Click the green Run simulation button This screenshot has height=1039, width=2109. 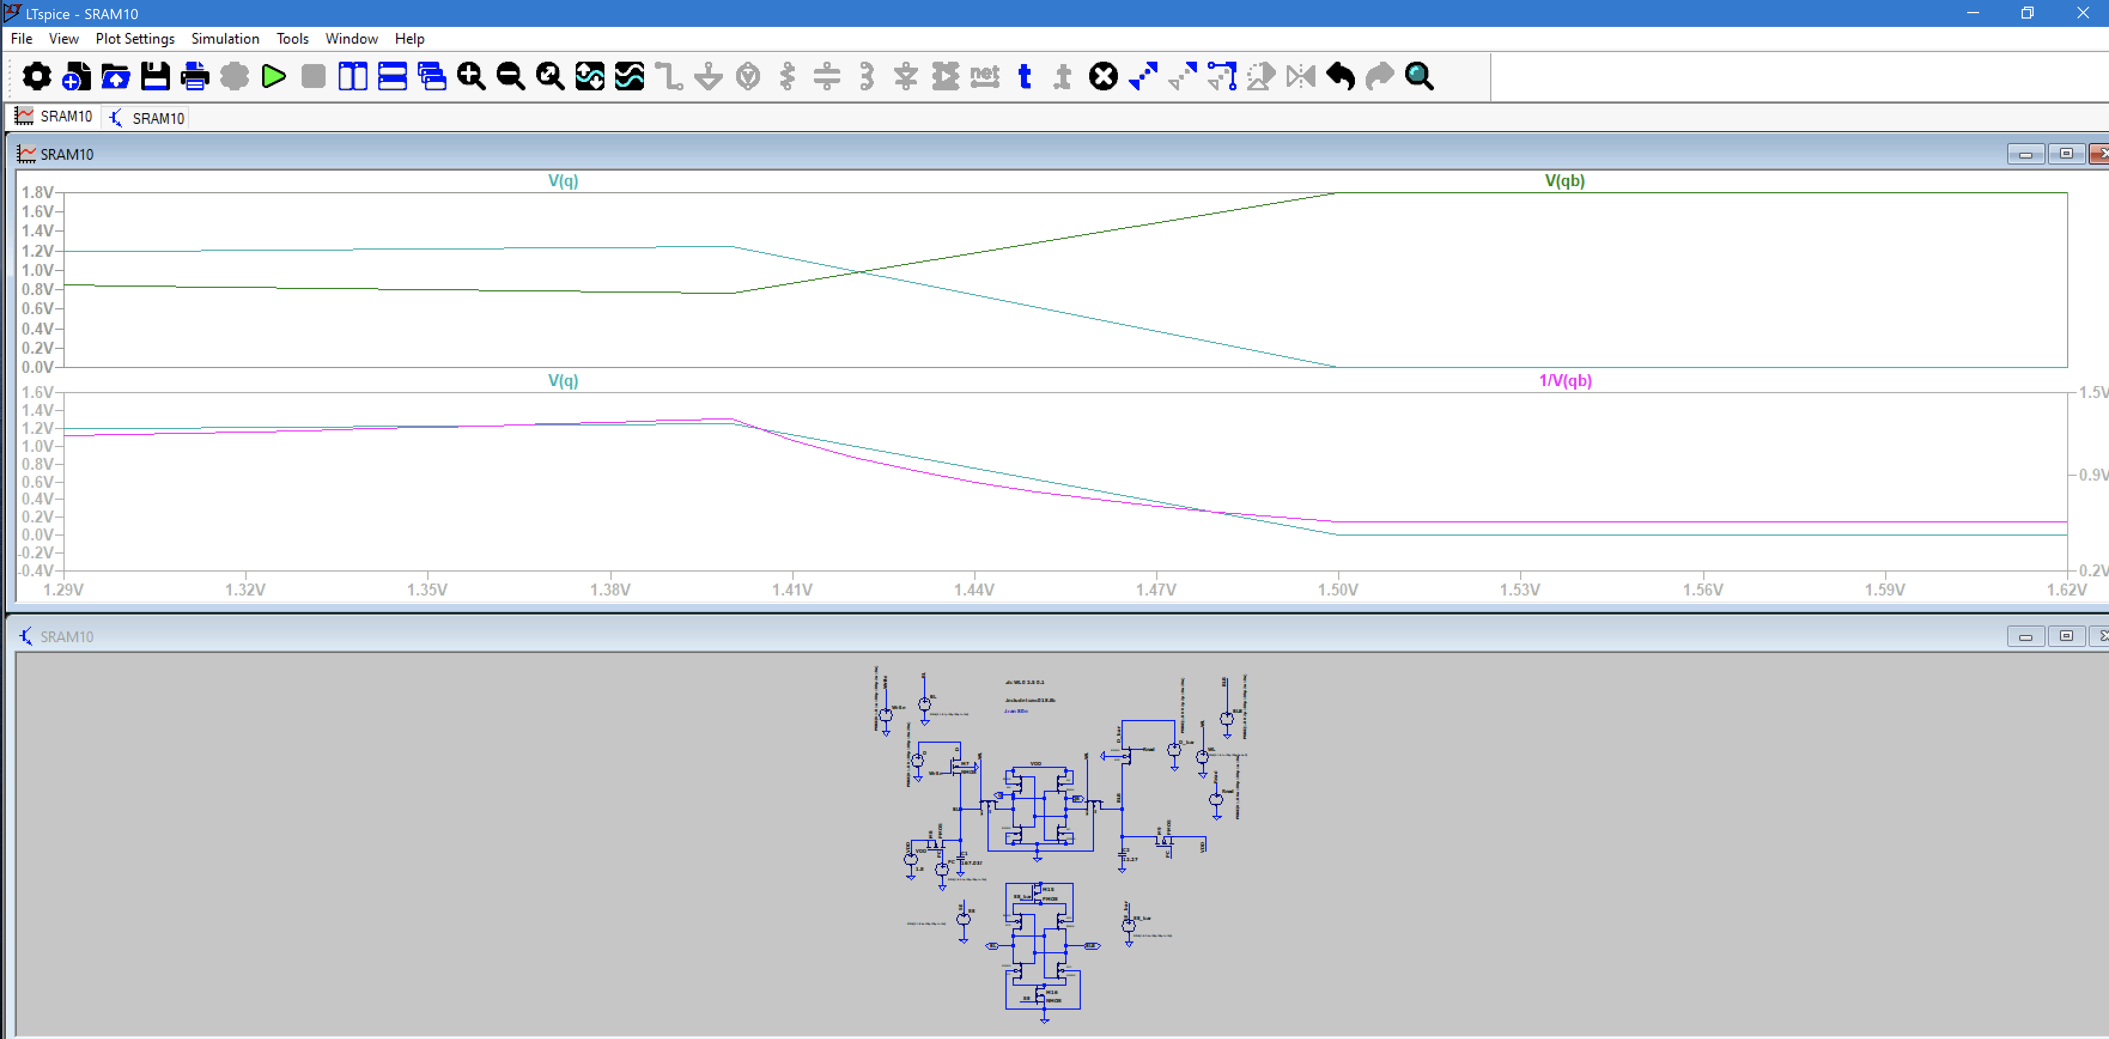273,76
